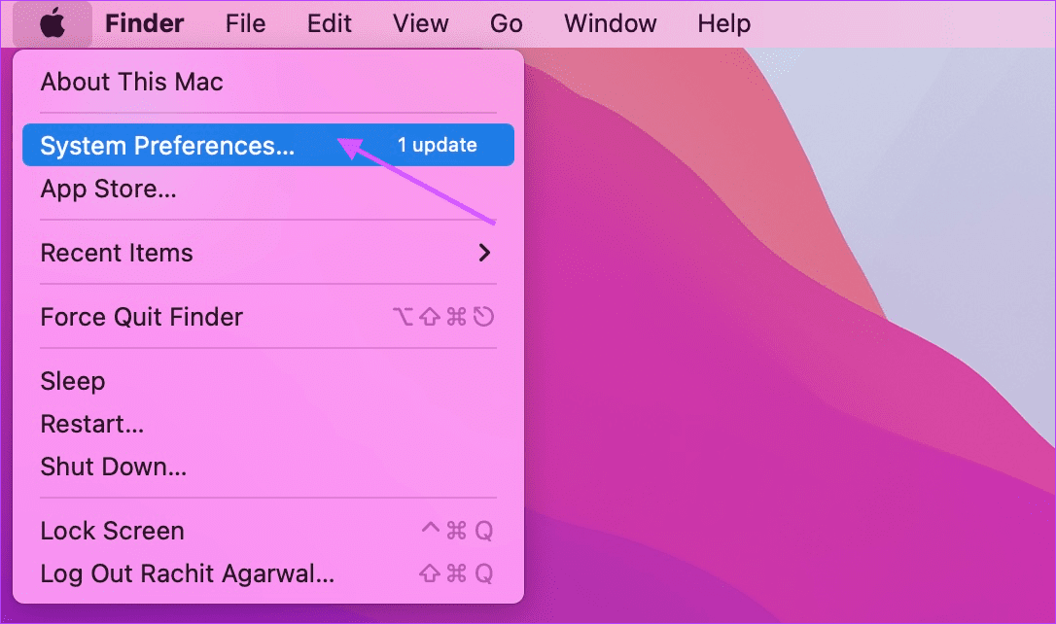Open the Finder menu

(x=144, y=23)
